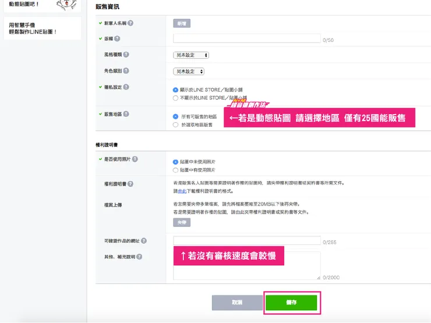Click the 新增 button for creator name
431x323 pixels.
pyautogui.click(x=182, y=23)
